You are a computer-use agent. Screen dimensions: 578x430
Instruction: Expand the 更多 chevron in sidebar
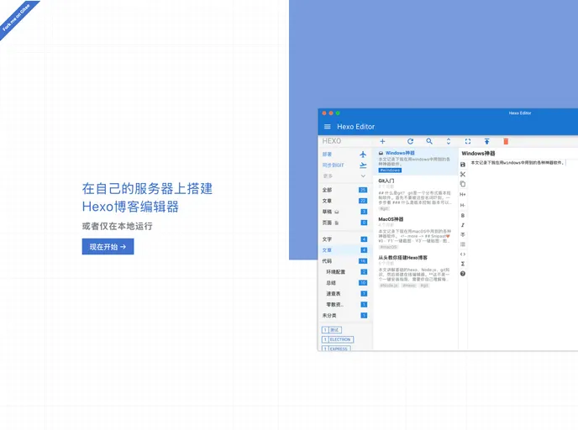[363, 176]
